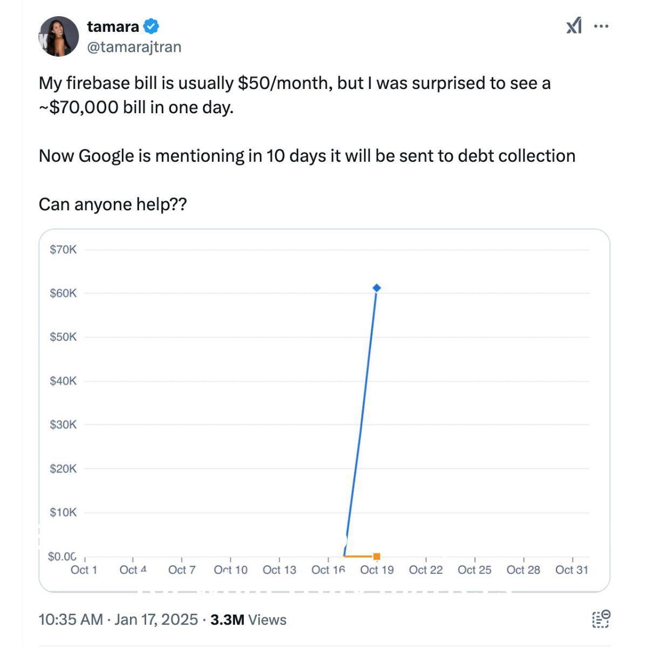Click the @tamarajtran handle link
647x647 pixels.
[134, 47]
